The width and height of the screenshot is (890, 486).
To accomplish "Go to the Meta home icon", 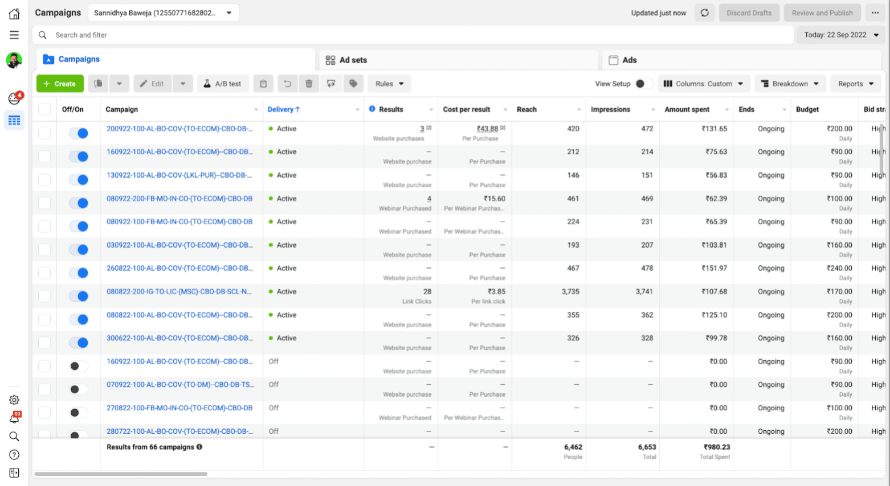I will (x=14, y=14).
